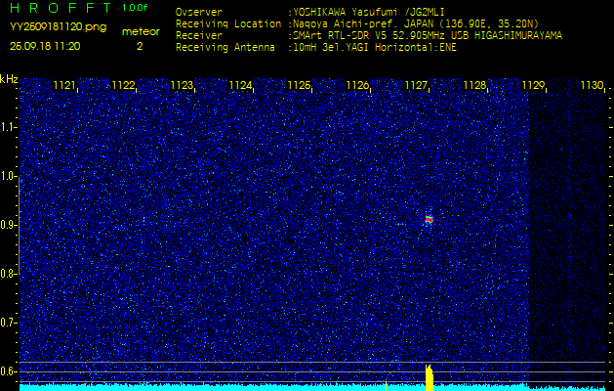Click the meteor count number 2
This screenshot has width=614, height=391.
139,46
